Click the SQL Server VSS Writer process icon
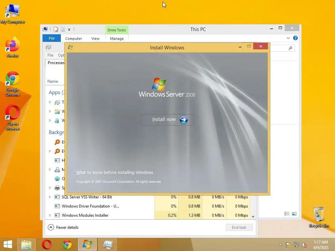 click(x=57, y=197)
